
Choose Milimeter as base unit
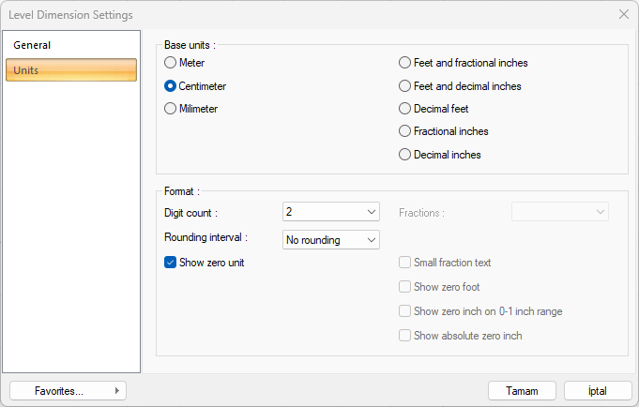click(x=171, y=109)
